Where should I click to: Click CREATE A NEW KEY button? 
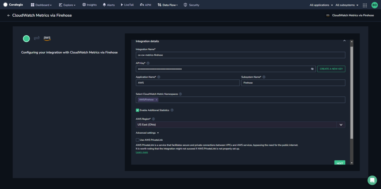coord(331,69)
